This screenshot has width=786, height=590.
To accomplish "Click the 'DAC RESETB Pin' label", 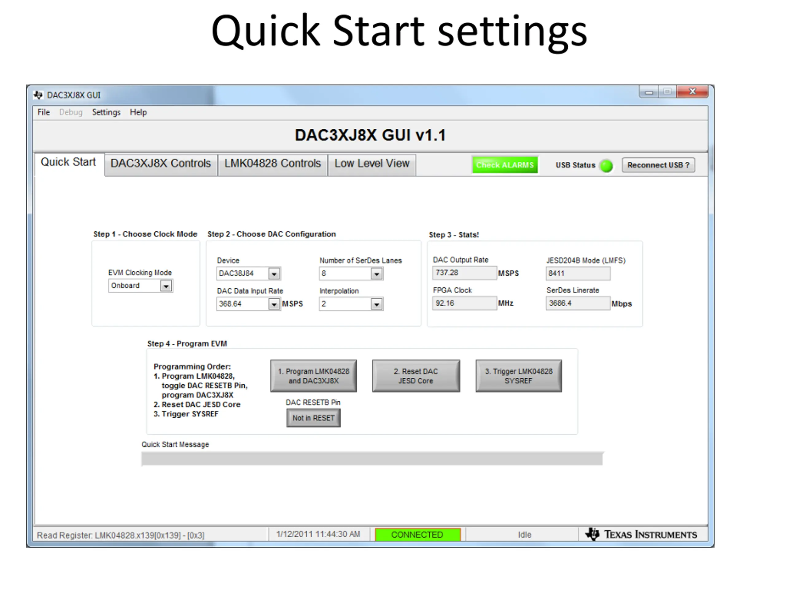I will (x=313, y=402).
